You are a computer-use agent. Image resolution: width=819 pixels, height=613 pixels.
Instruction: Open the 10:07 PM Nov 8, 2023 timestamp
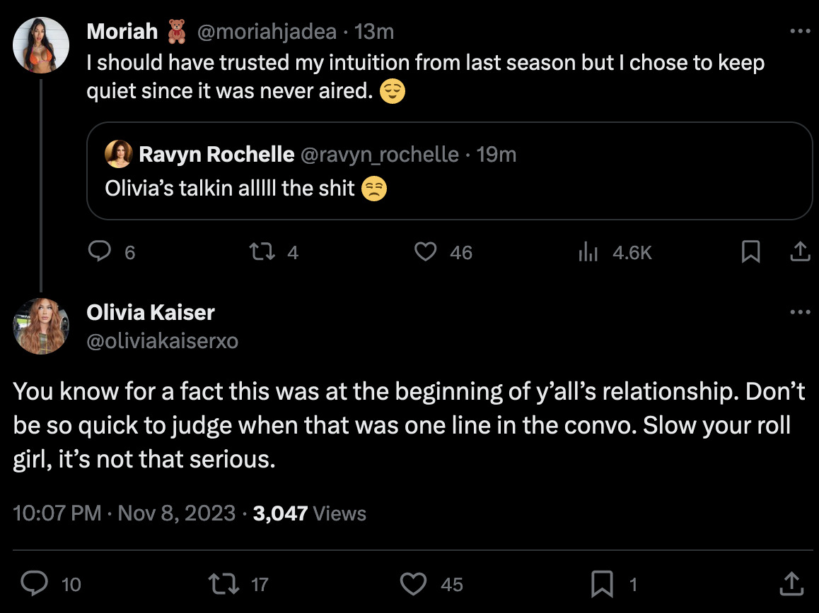124,513
